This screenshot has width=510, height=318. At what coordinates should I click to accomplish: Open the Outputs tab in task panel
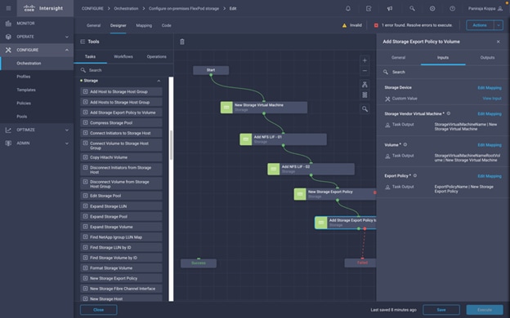[487, 57]
